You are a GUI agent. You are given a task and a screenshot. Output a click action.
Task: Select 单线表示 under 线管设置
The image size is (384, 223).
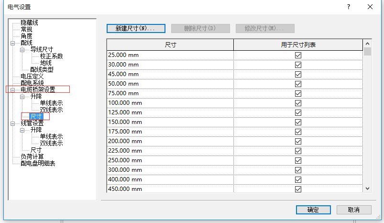tap(52, 136)
